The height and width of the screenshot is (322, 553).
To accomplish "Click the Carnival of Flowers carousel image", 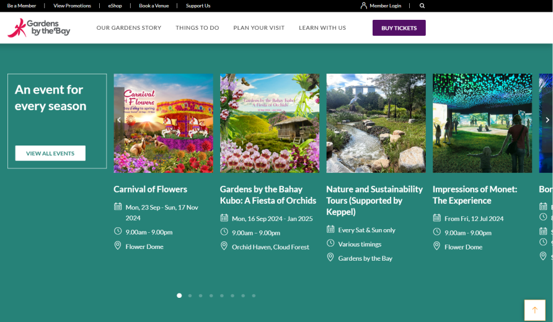I will click(x=163, y=123).
